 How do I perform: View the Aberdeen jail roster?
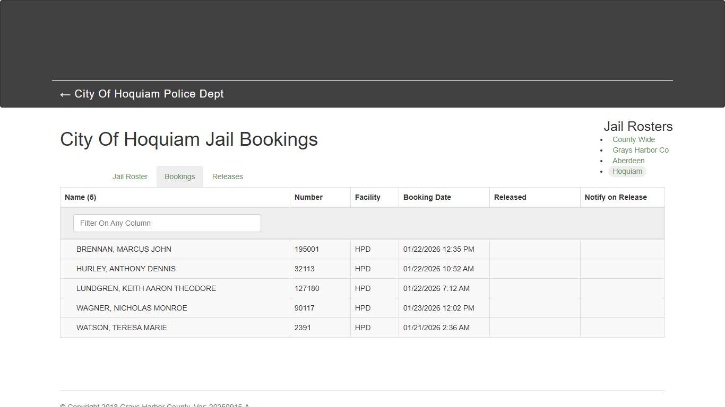628,161
